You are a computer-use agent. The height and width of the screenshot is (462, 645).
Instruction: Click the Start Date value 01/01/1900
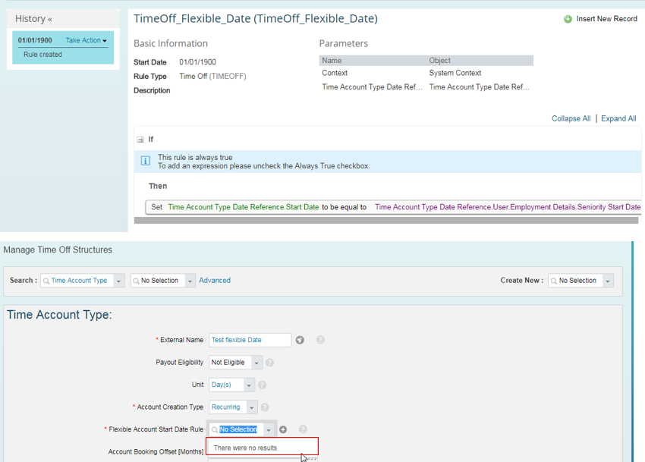pyautogui.click(x=197, y=62)
